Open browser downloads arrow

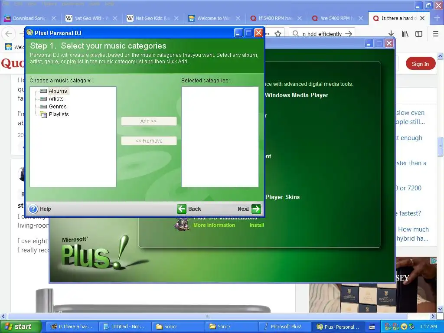click(x=391, y=34)
